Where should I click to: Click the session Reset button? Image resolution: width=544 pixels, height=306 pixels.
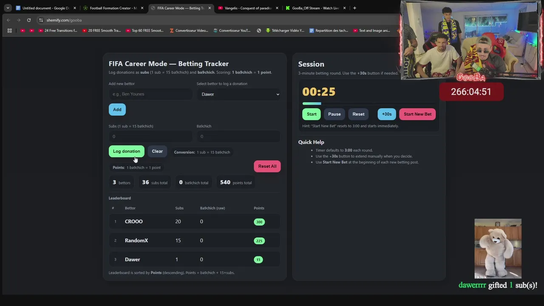[x=358, y=114]
